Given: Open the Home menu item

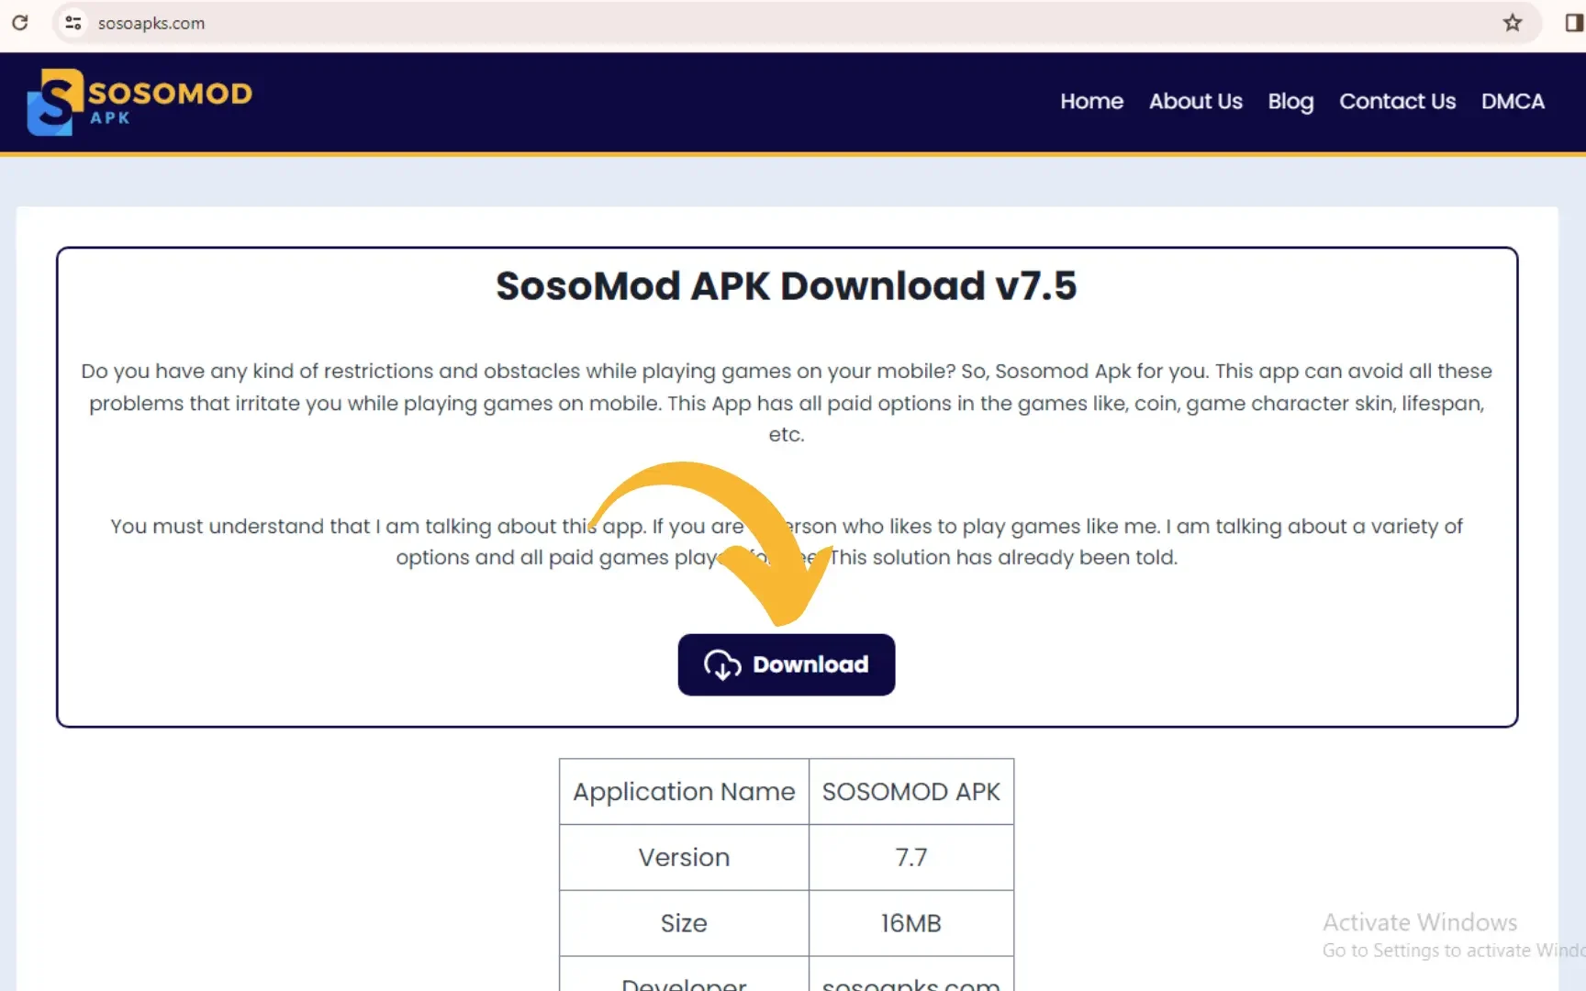Looking at the screenshot, I should click(1091, 101).
